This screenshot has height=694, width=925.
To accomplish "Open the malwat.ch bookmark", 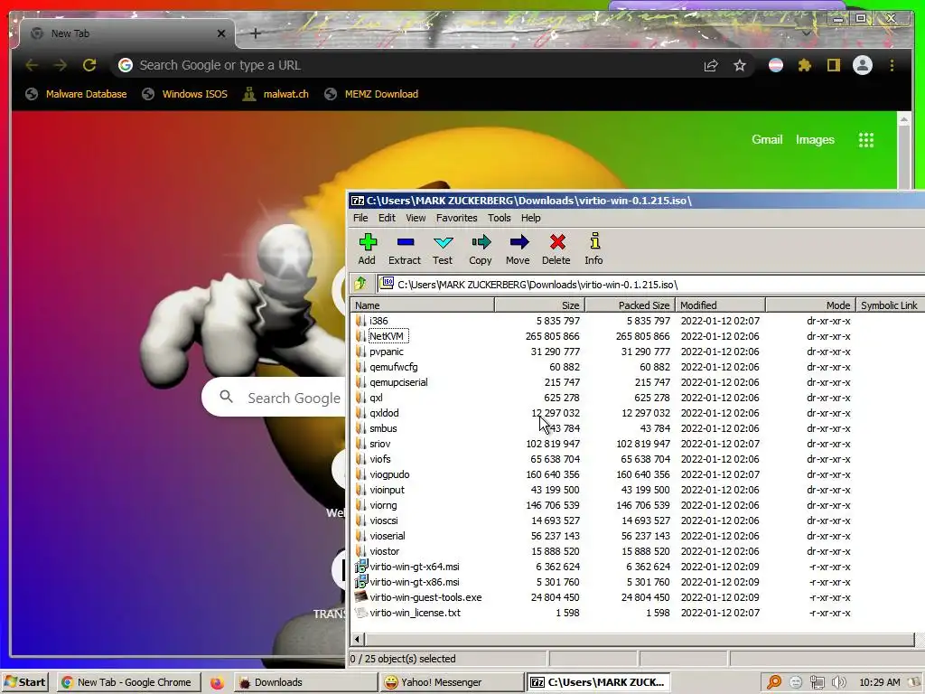I will click(276, 94).
